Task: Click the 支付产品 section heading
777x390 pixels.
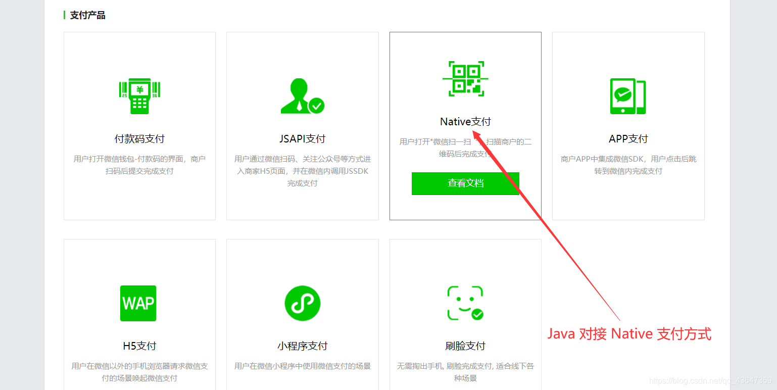Action: click(x=88, y=15)
